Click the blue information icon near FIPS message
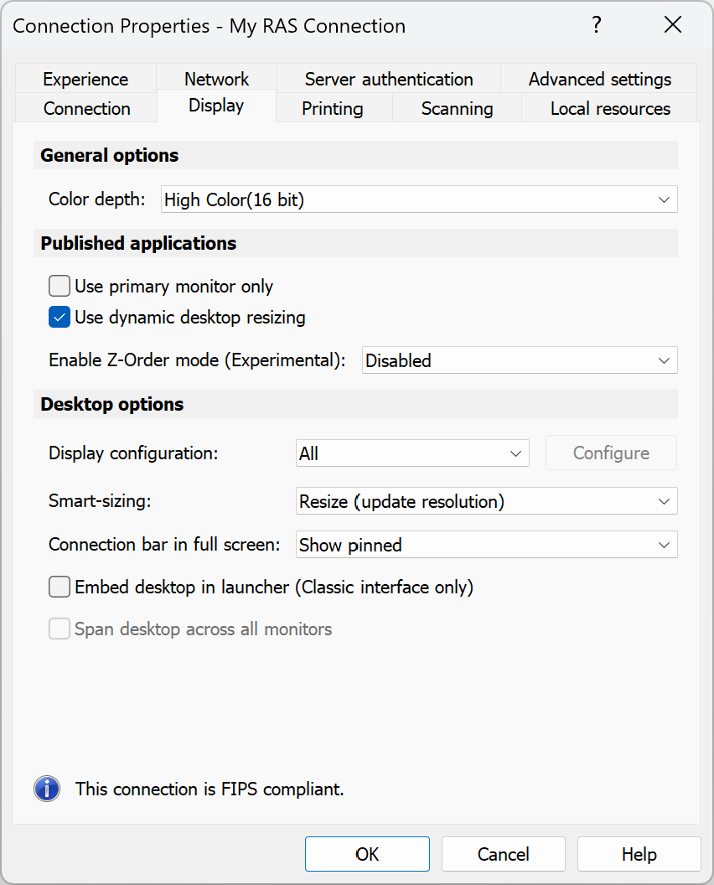 point(47,789)
